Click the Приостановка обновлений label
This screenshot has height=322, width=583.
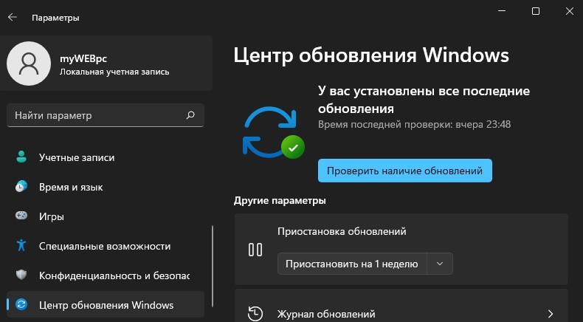pos(342,231)
